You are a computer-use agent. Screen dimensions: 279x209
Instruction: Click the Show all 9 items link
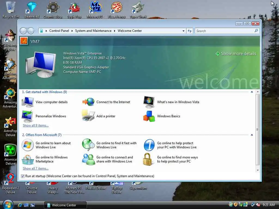(36, 125)
